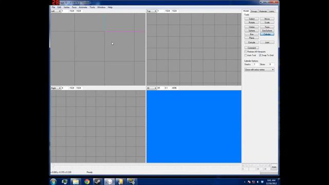The width and height of the screenshot is (329, 185).
Task: Click the Box tool button
Action: (251, 34)
